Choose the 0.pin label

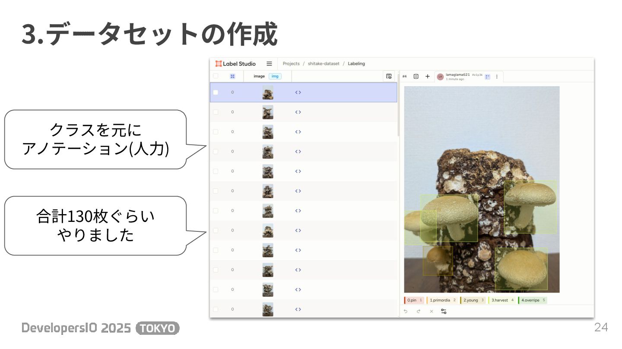tap(414, 300)
